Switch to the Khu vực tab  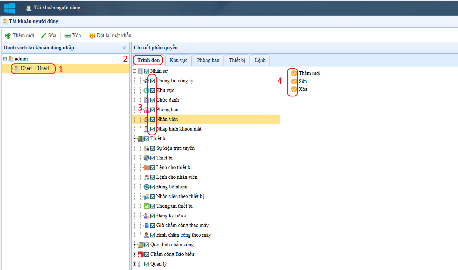(x=178, y=60)
